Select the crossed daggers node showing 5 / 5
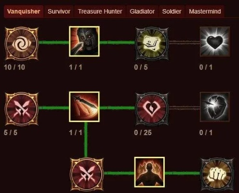This screenshot has width=239, height=193. pyautogui.click(x=22, y=109)
